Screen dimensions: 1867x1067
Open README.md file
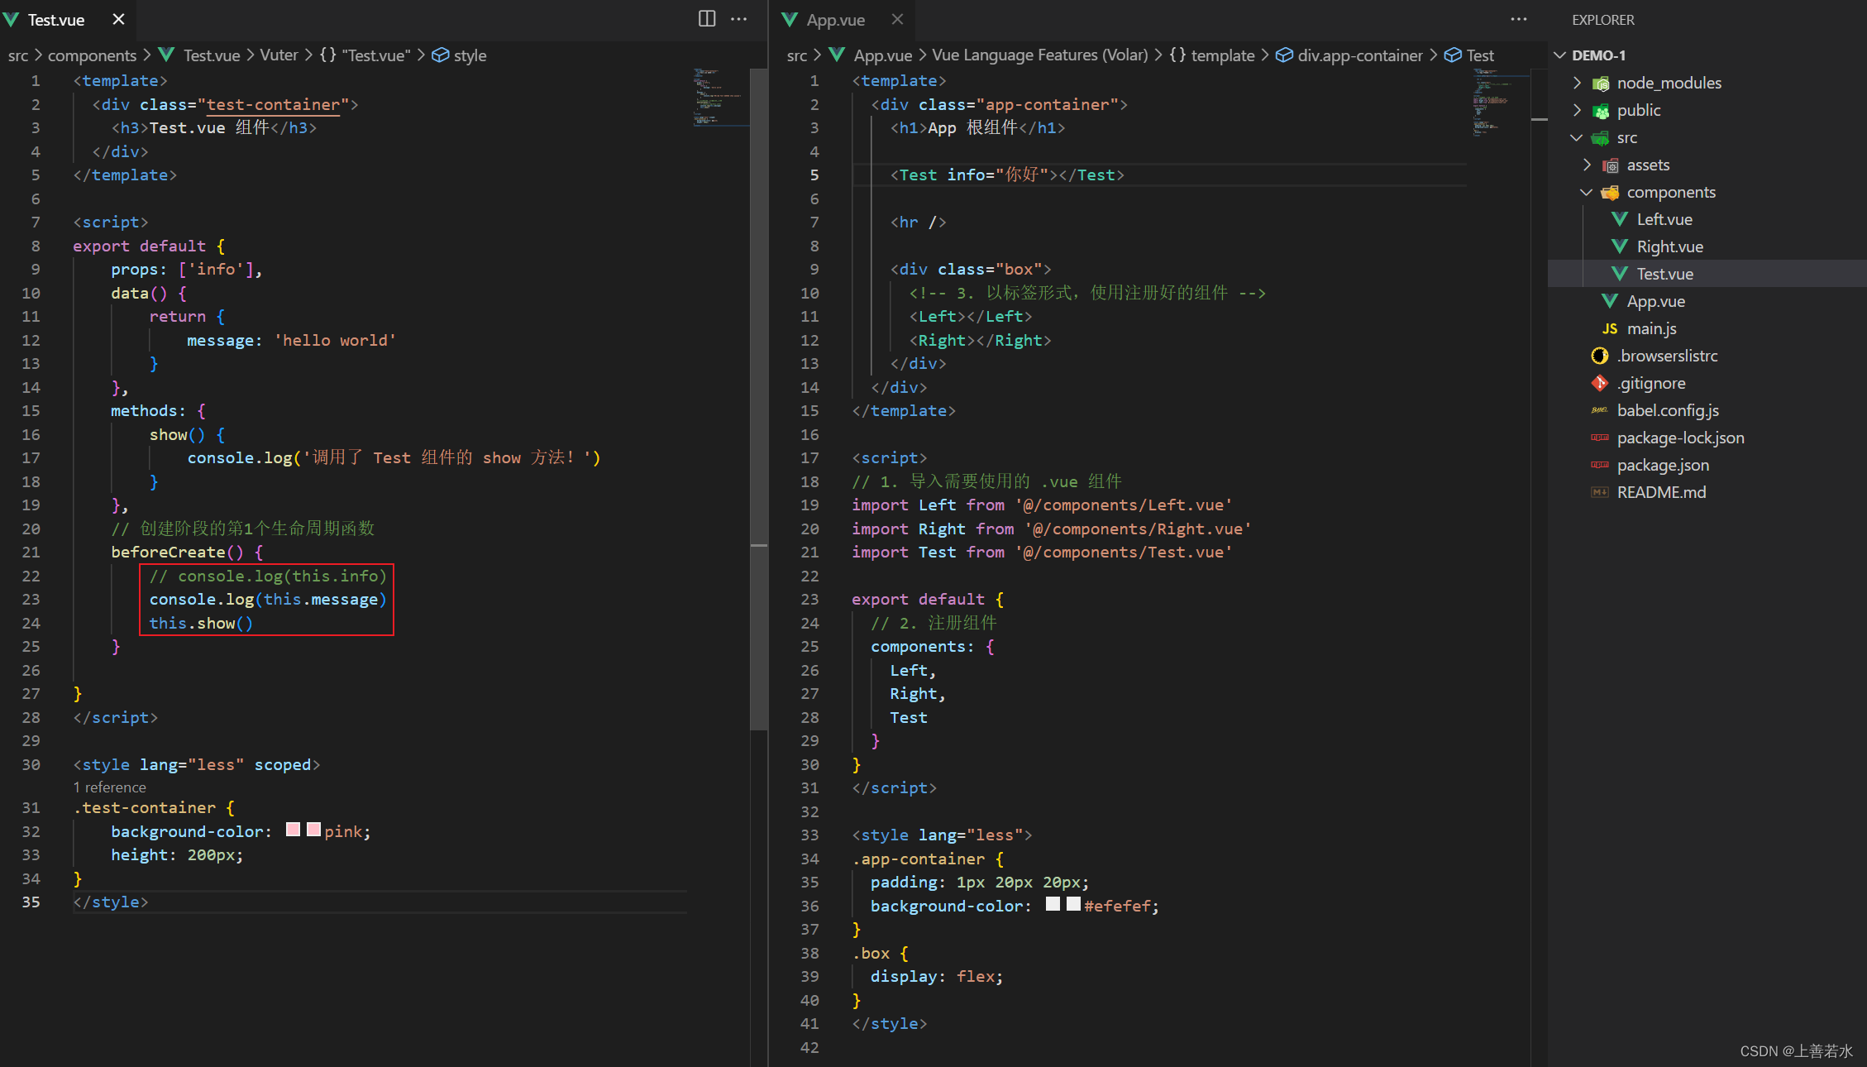point(1661,492)
